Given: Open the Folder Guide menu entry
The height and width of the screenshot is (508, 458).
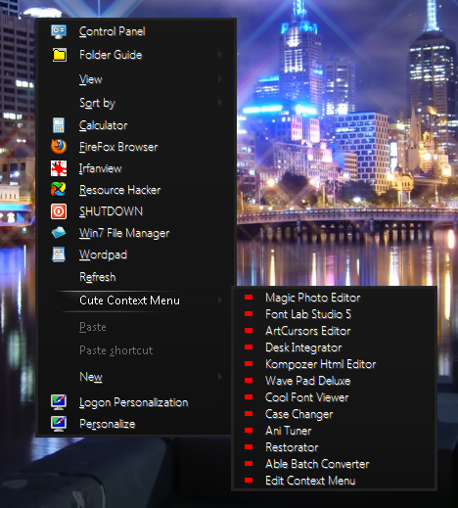Looking at the screenshot, I should point(136,55).
